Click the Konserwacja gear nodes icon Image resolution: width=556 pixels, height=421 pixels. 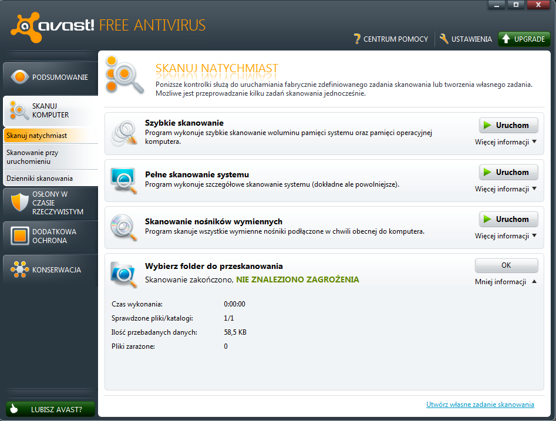pos(20,270)
